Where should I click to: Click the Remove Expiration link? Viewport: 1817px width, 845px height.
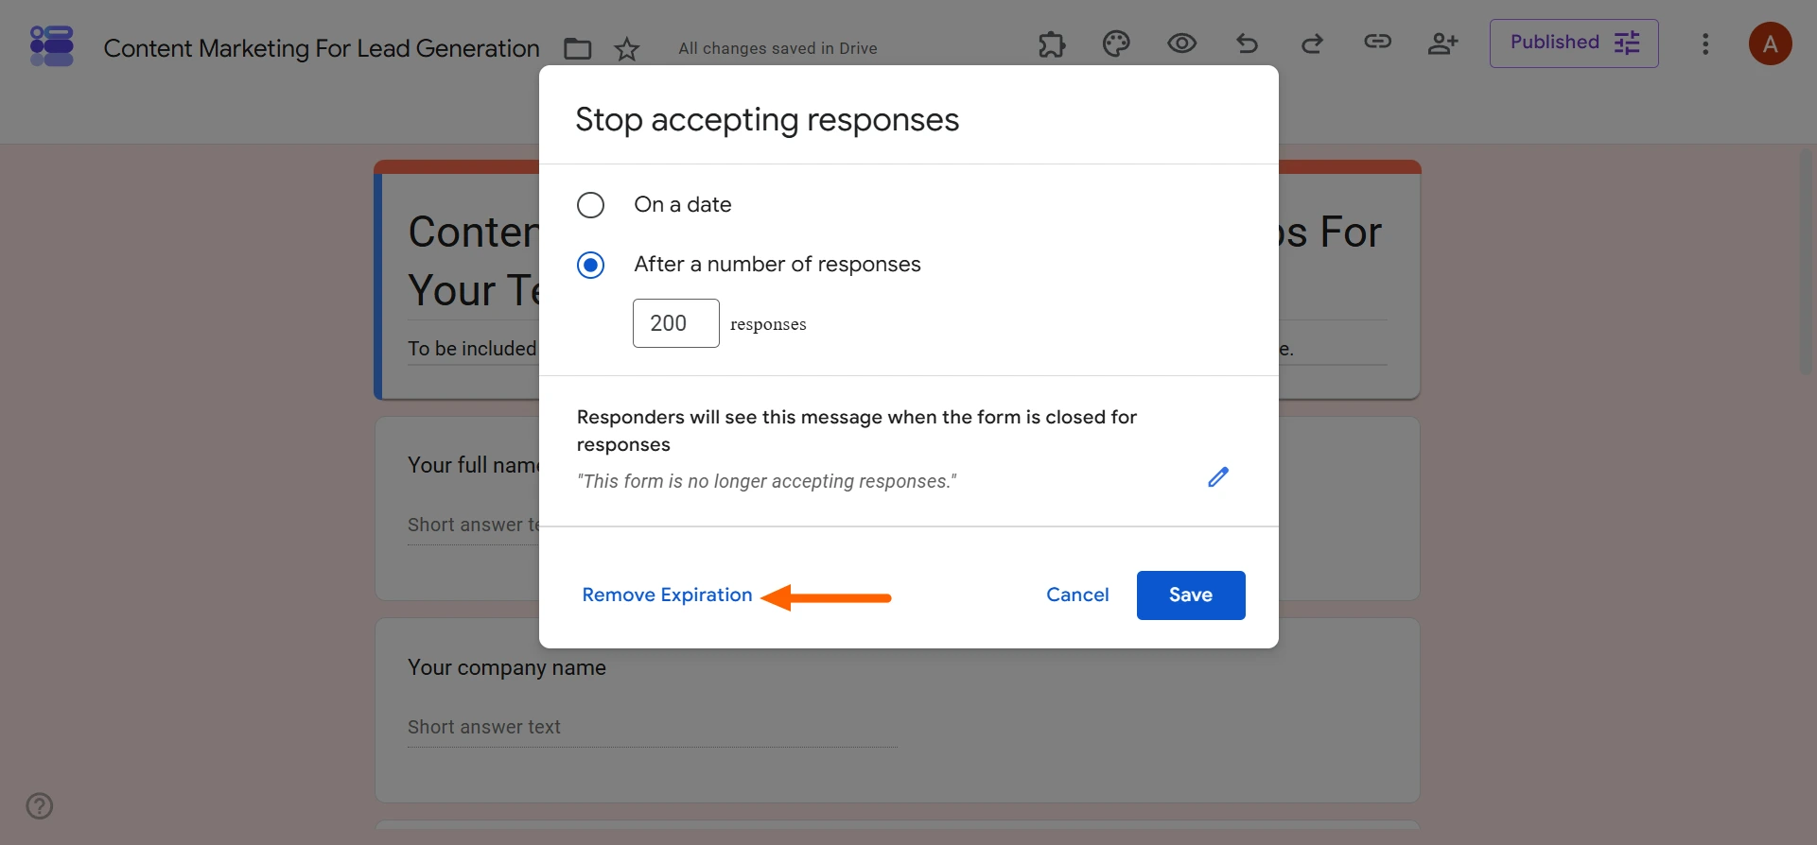[667, 595]
